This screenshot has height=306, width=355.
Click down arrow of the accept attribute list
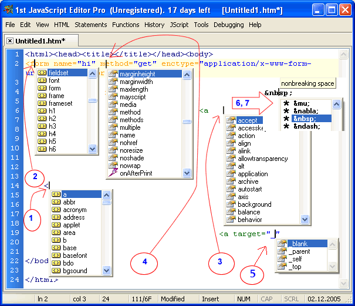(x=305, y=219)
